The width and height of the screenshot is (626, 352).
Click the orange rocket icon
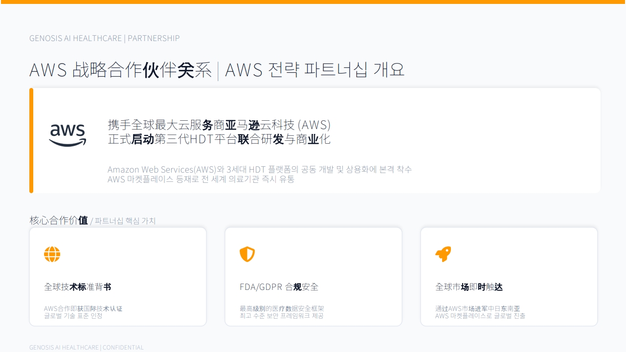443,254
